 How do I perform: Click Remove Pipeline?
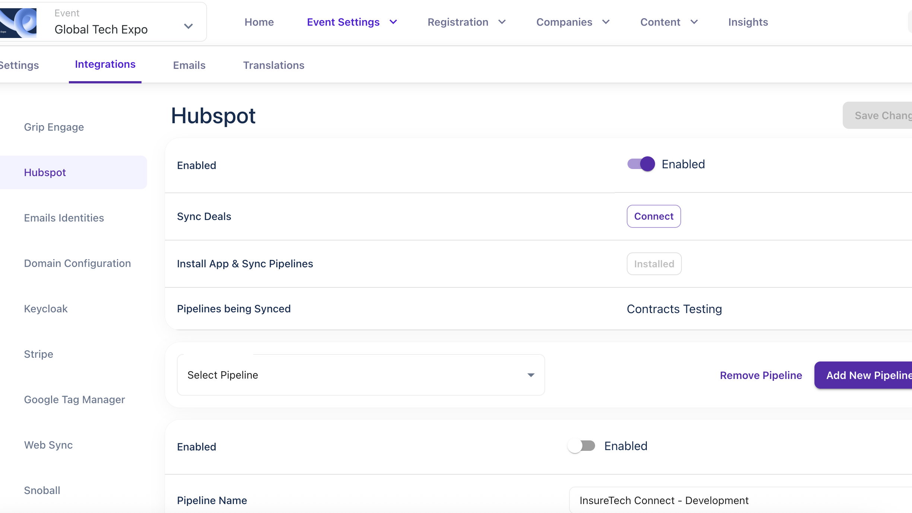click(761, 375)
